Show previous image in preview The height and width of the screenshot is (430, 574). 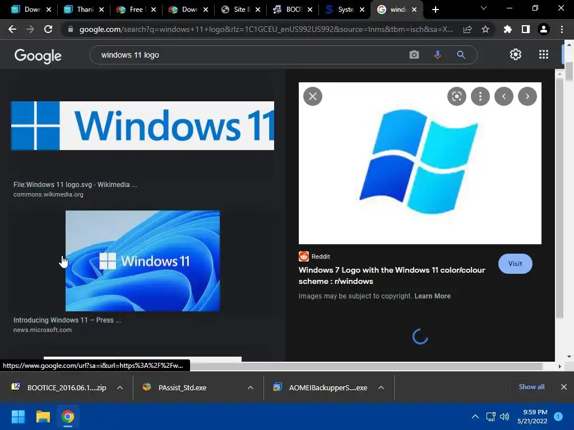[x=504, y=96]
